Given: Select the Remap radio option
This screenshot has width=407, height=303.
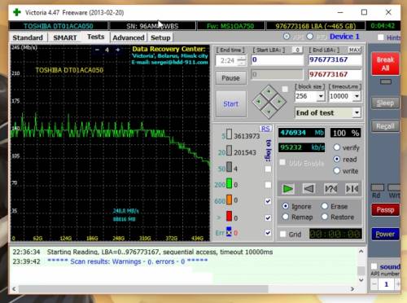Looking at the screenshot, I should (x=285, y=217).
